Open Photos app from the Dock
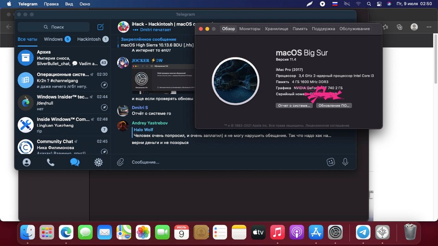The height and width of the screenshot is (246, 438). pos(143,232)
